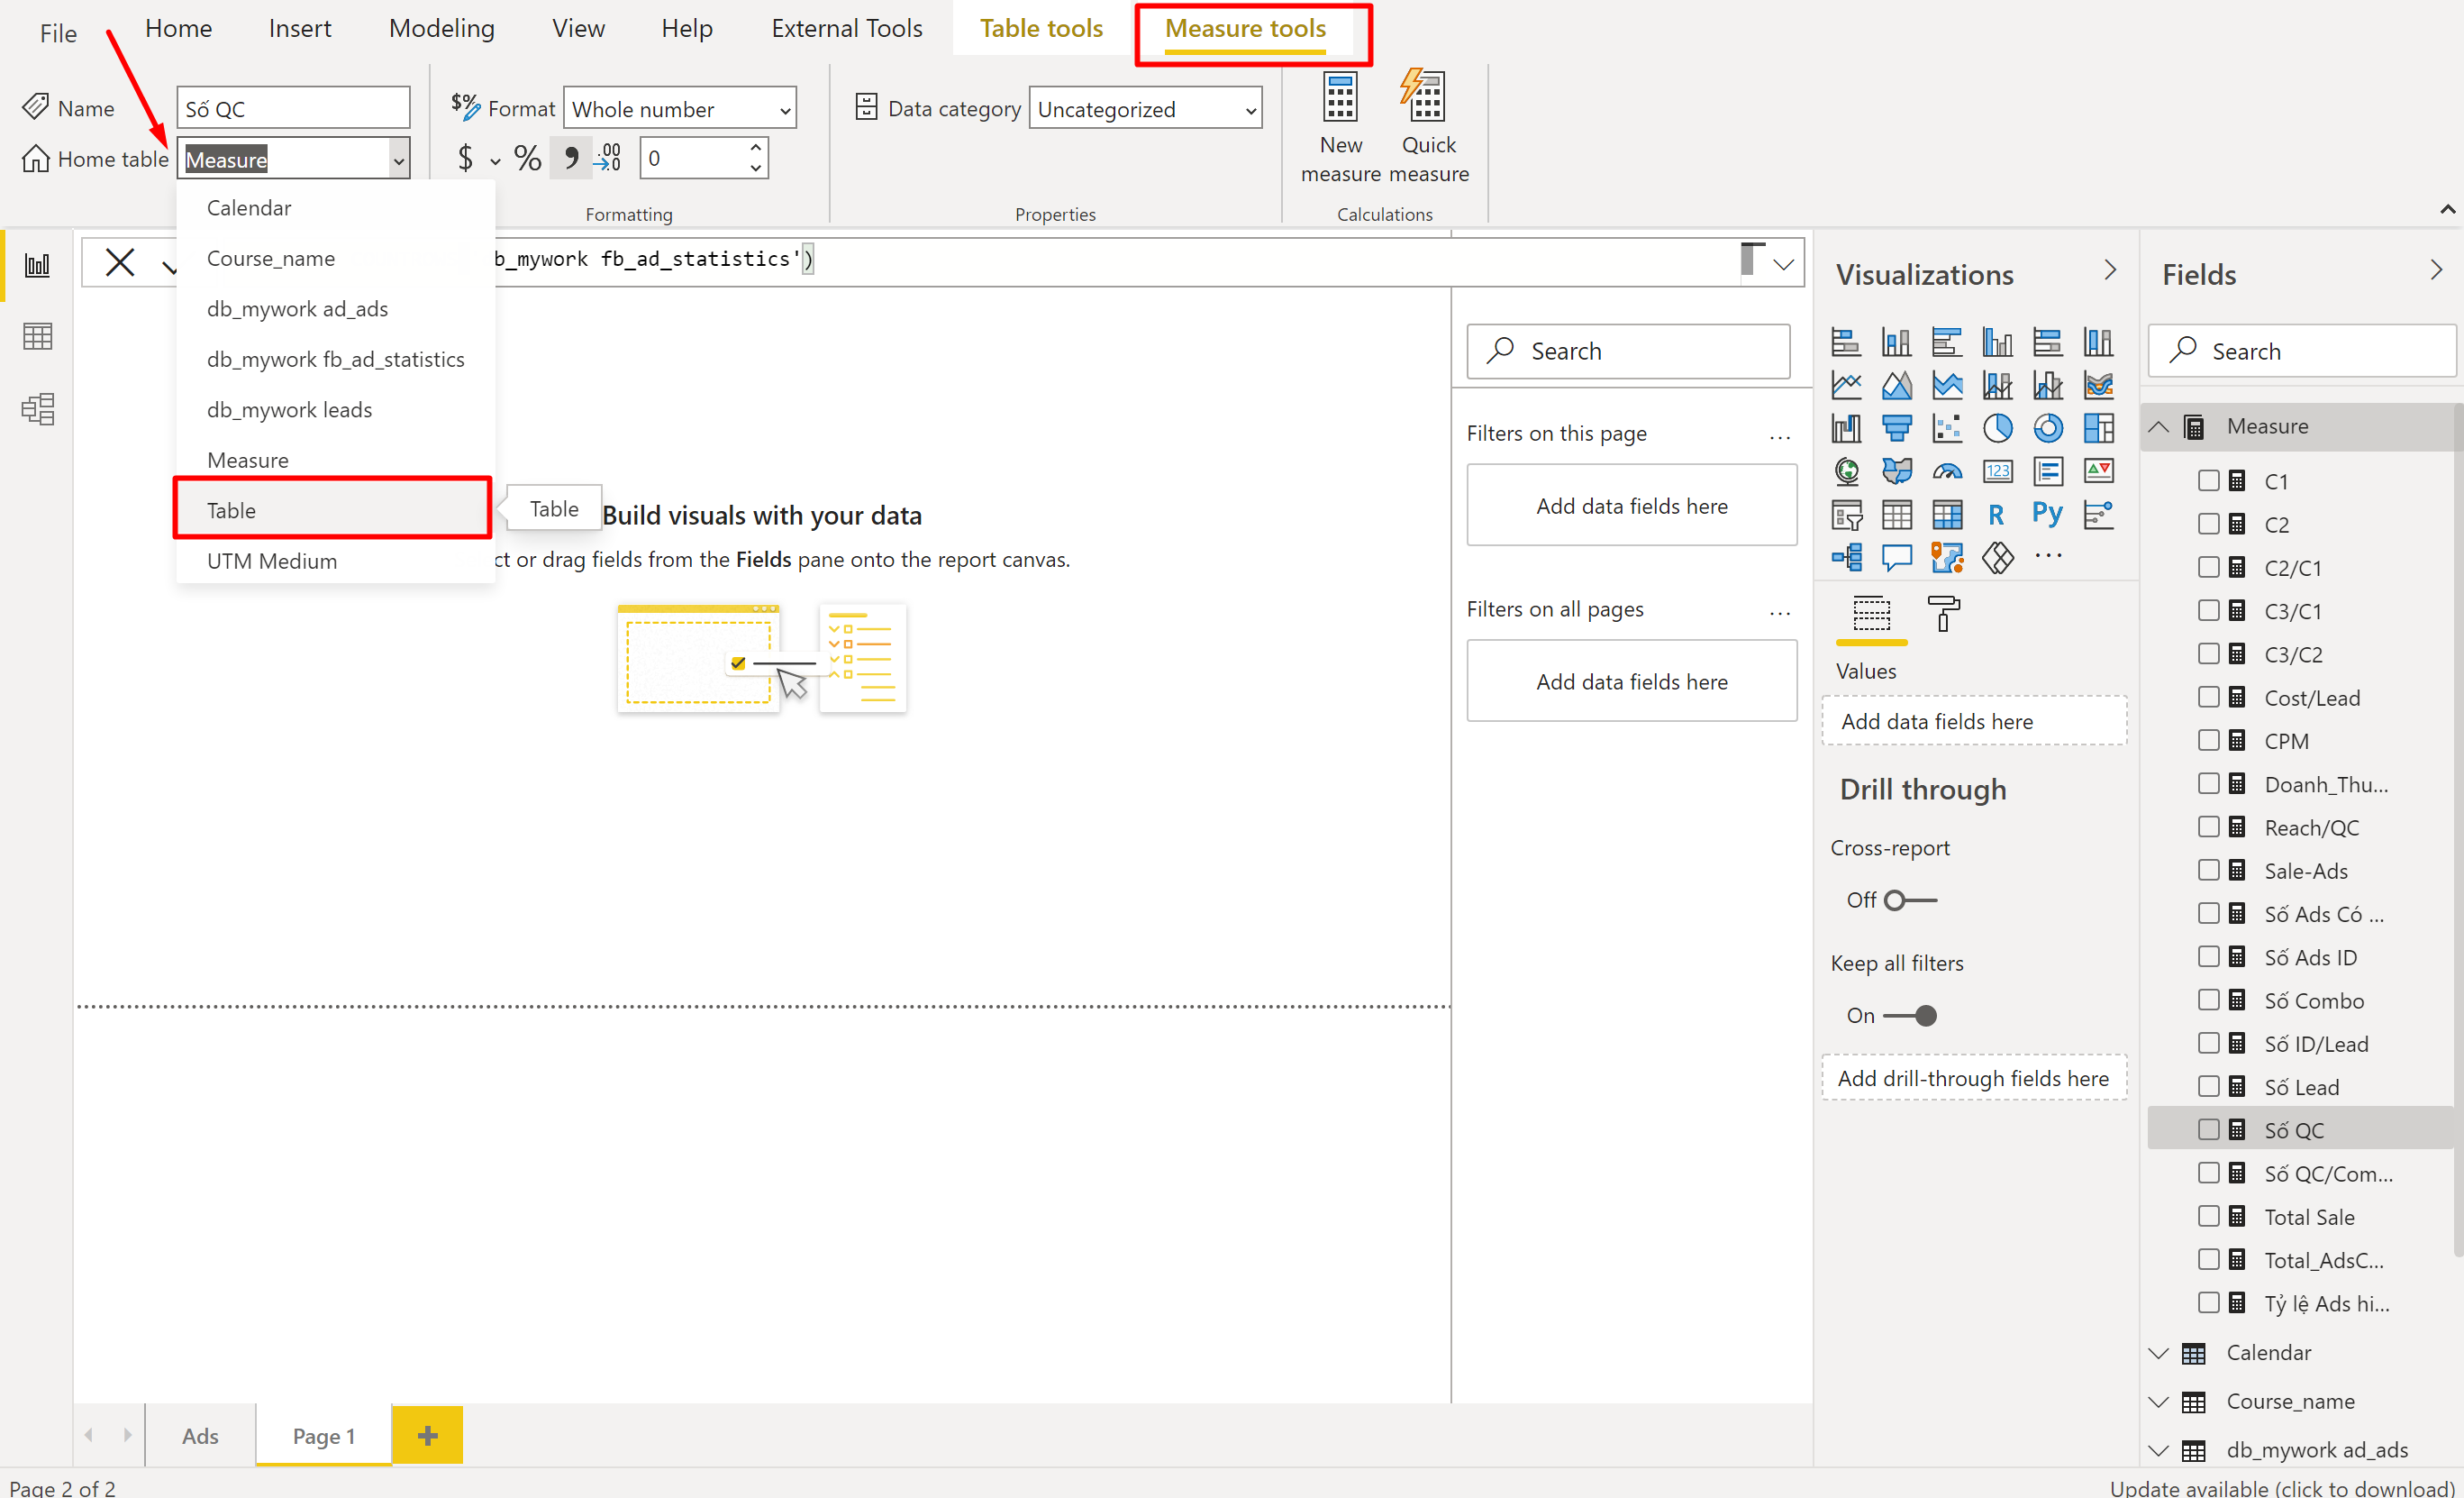Select the funnel chart visual
Viewport: 2464px width, 1498px height.
[1896, 428]
